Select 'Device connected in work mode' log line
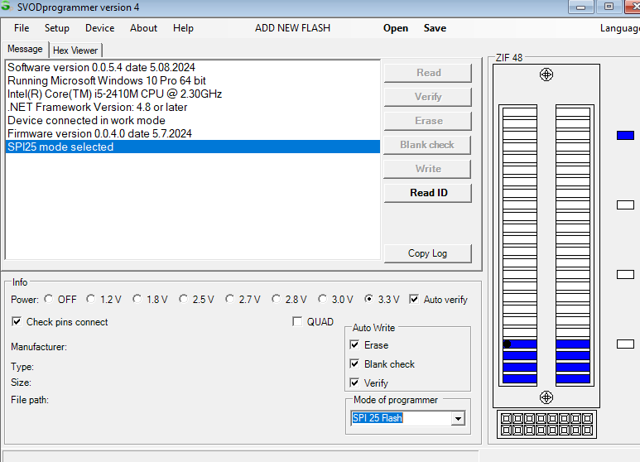This screenshot has width=640, height=462. point(193,120)
